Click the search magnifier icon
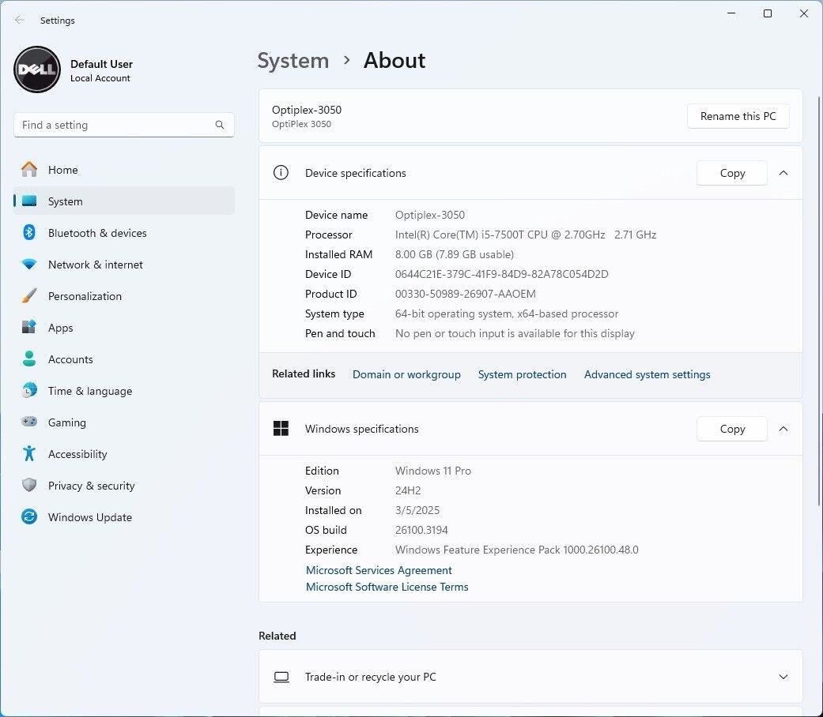 (220, 125)
